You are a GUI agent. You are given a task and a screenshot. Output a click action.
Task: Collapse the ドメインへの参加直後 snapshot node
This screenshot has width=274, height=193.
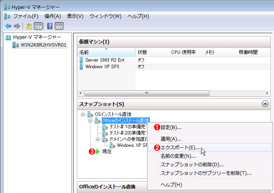click(x=97, y=139)
